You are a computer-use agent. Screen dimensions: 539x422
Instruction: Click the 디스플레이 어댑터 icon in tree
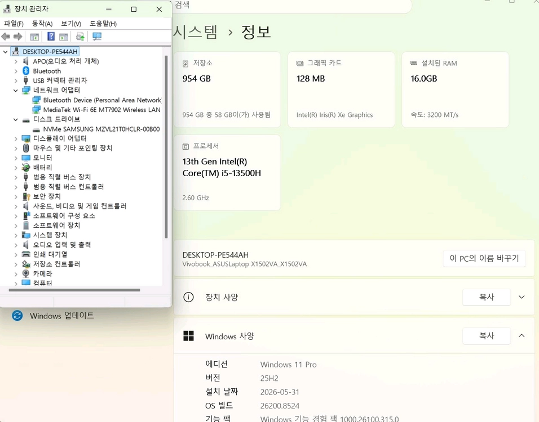(26, 138)
